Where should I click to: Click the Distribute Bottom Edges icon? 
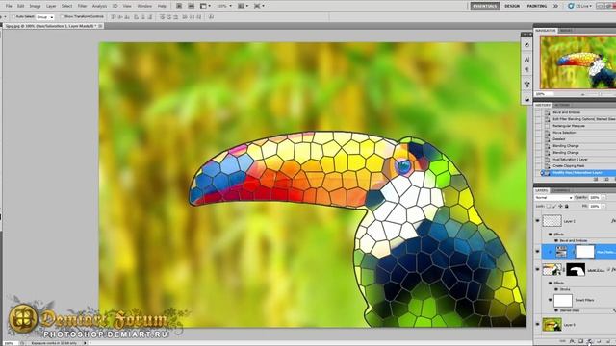(x=175, y=17)
